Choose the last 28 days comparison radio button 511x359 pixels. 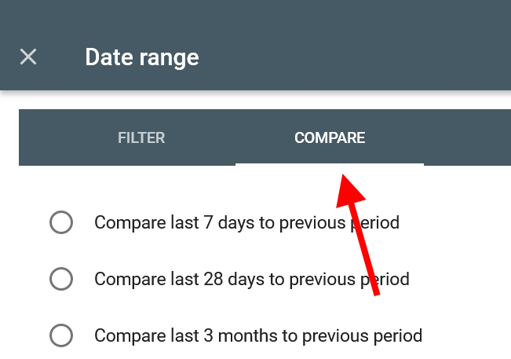[61, 279]
